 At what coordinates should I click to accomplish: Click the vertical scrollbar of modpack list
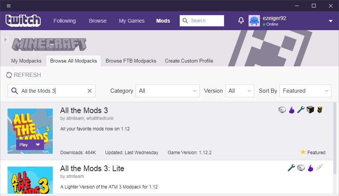335,138
